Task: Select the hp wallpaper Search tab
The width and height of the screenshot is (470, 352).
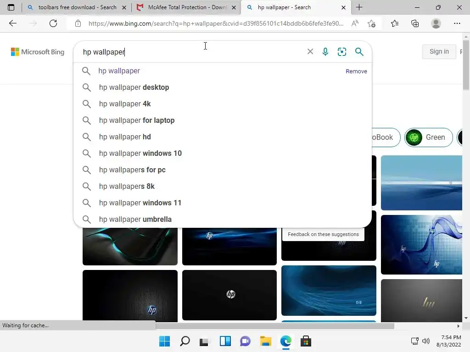Action: tap(295, 7)
